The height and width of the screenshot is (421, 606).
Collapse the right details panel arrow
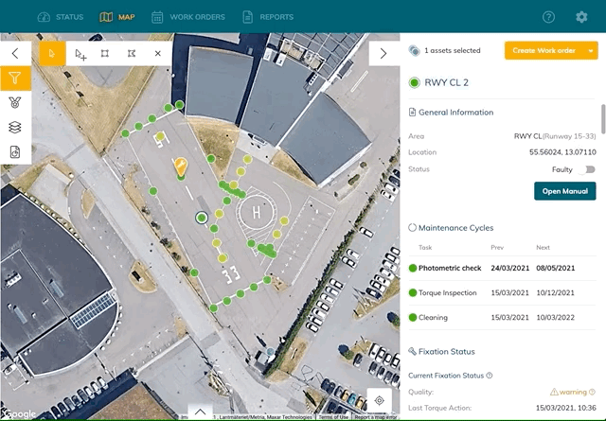[383, 54]
